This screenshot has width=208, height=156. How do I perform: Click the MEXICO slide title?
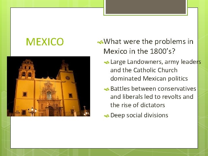pos(45,42)
